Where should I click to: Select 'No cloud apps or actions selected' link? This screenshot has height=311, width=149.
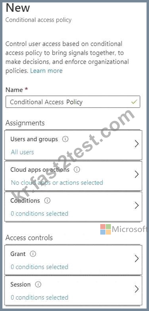[x=57, y=182]
